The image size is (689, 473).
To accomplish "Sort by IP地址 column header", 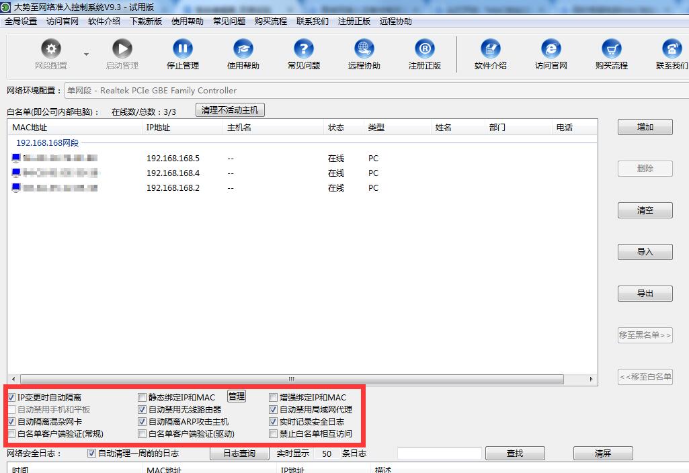I will (x=184, y=128).
